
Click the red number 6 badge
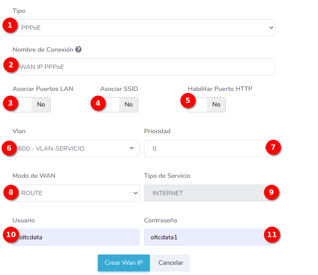point(9,148)
